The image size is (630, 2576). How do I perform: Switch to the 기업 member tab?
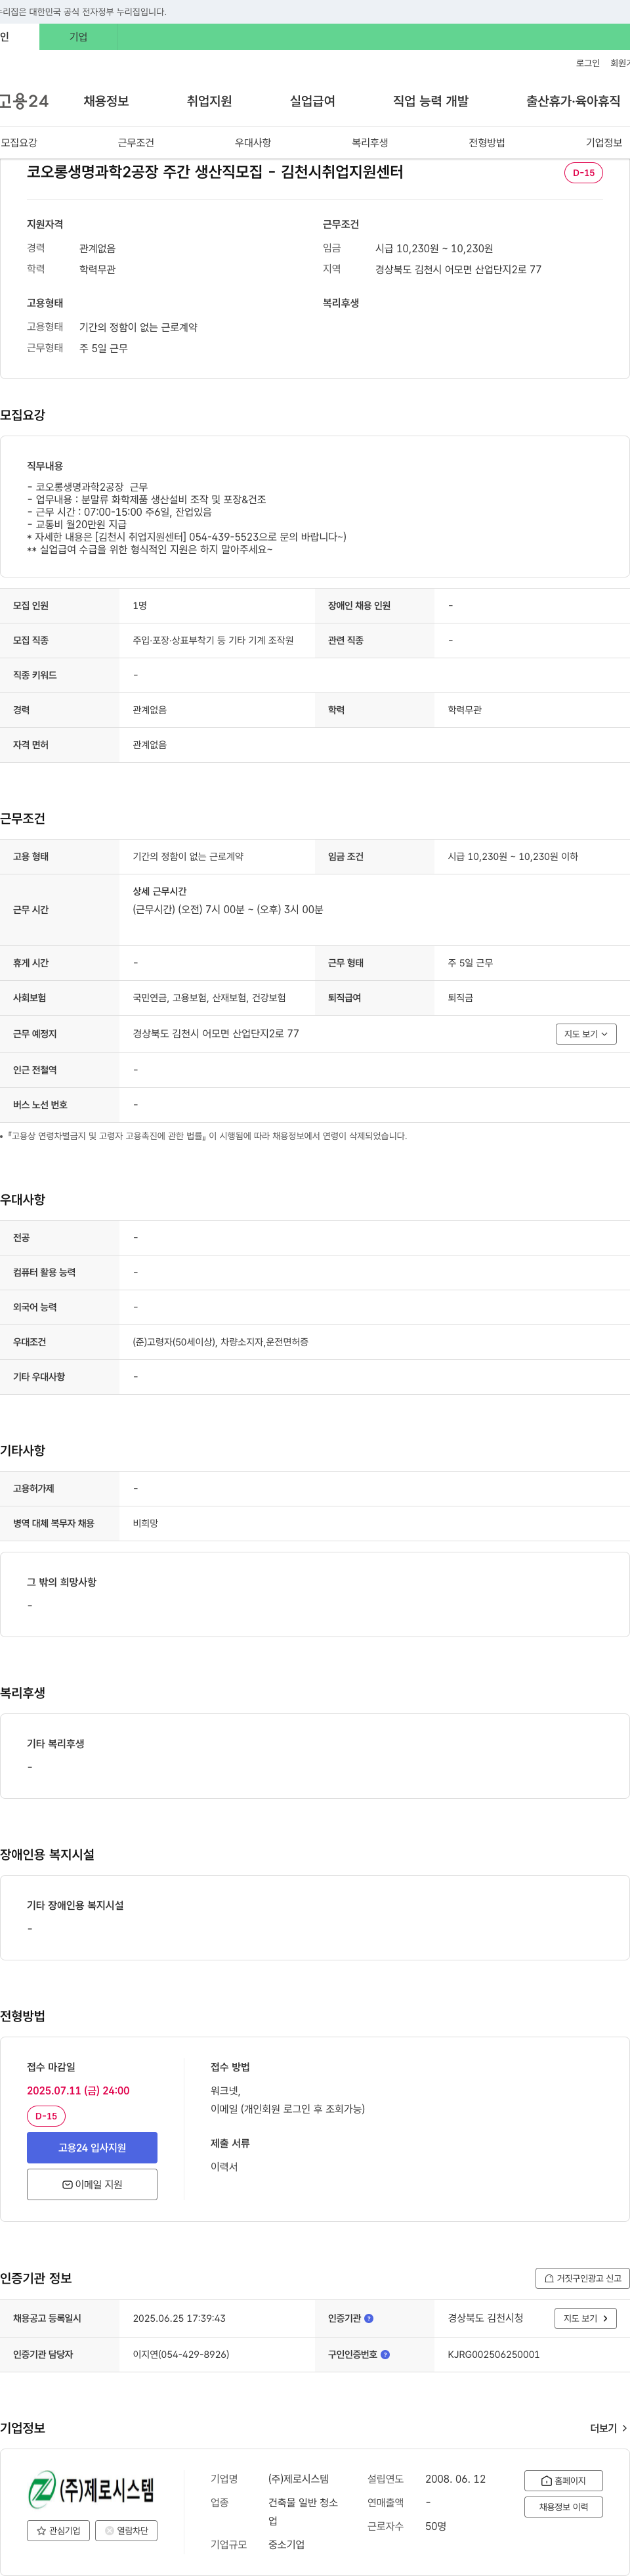click(x=78, y=37)
